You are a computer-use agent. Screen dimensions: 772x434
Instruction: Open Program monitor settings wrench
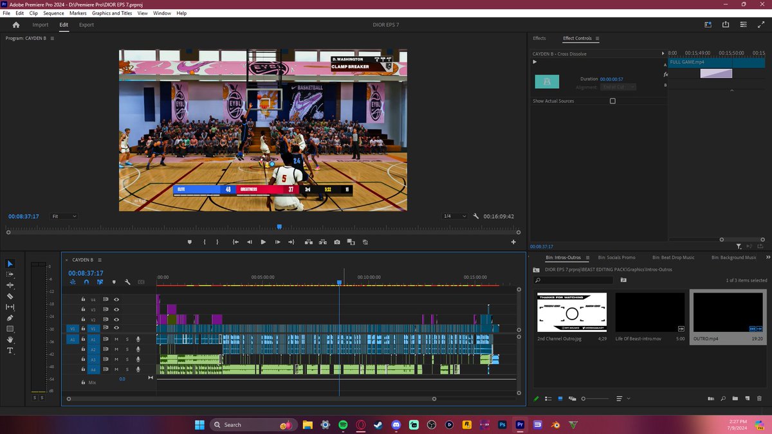coord(475,216)
